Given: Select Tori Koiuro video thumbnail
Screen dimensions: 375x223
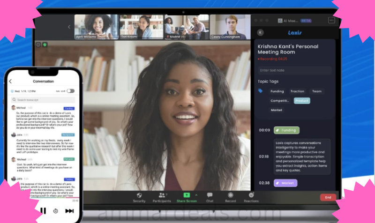Looking at the screenshot, I should 142,27.
